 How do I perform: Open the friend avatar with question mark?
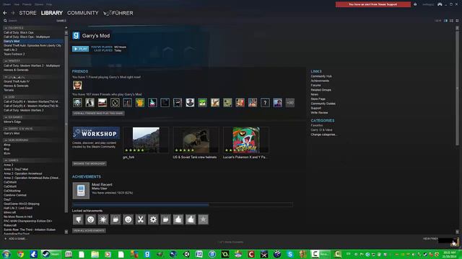pyautogui.click(x=265, y=102)
